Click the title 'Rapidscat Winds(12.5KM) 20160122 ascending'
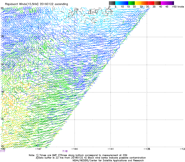 coord(36,4)
